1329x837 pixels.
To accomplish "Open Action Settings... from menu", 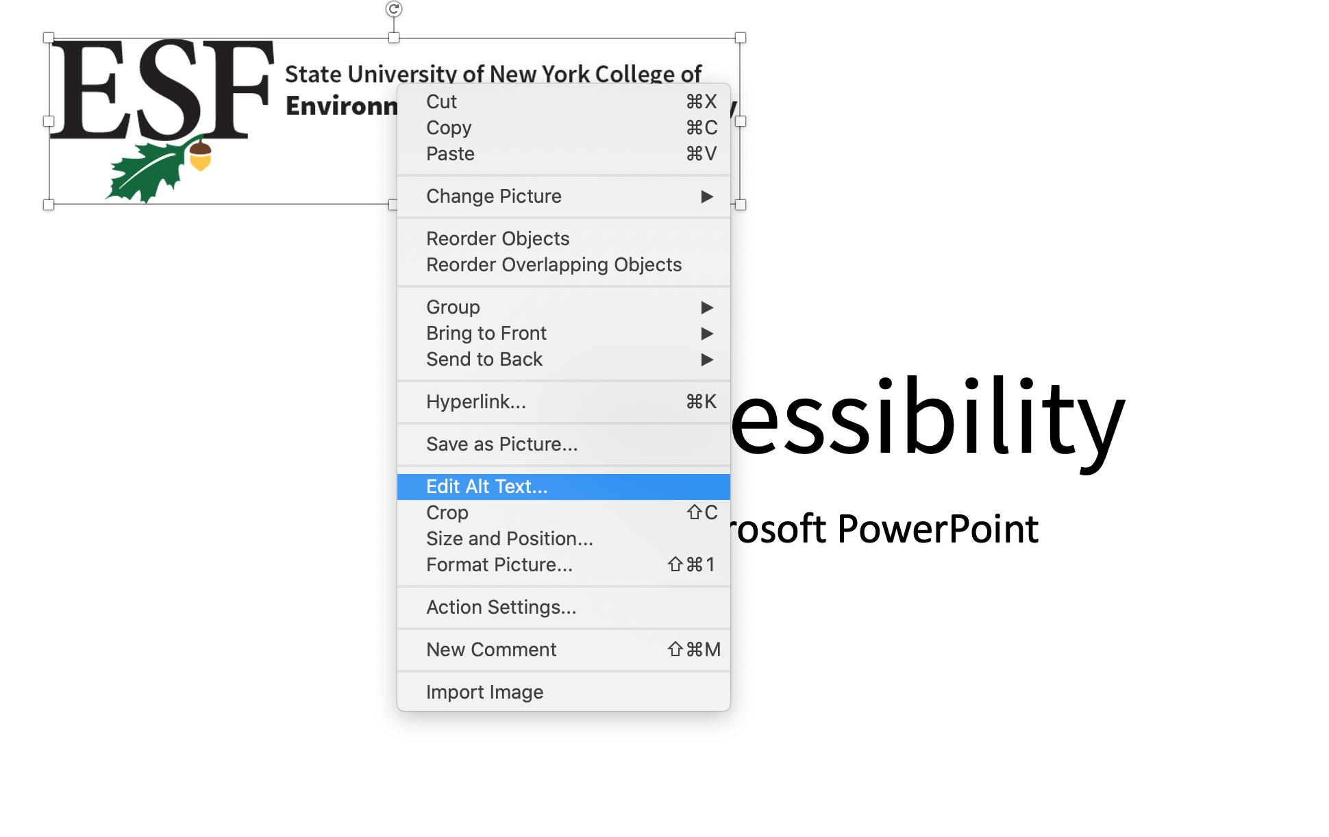I will [x=563, y=607].
